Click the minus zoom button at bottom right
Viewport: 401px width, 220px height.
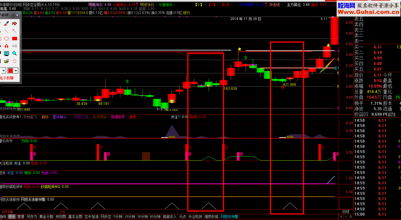346,217
